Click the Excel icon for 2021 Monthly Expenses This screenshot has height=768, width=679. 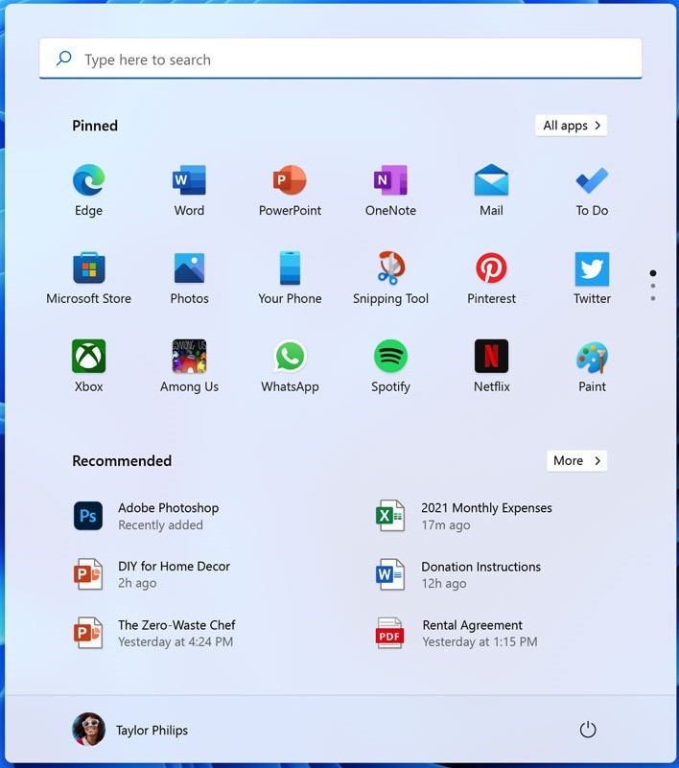390,516
